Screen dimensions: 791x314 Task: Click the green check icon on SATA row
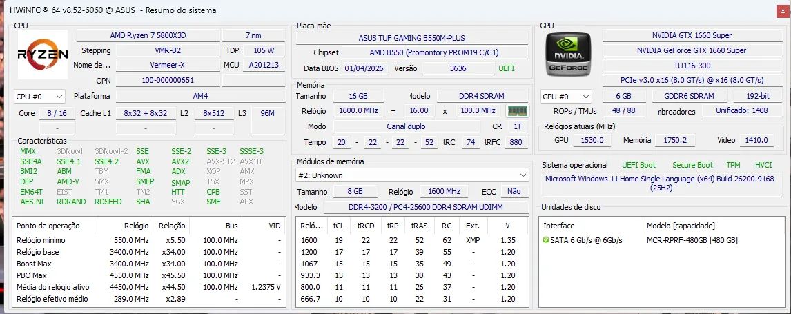click(x=546, y=240)
